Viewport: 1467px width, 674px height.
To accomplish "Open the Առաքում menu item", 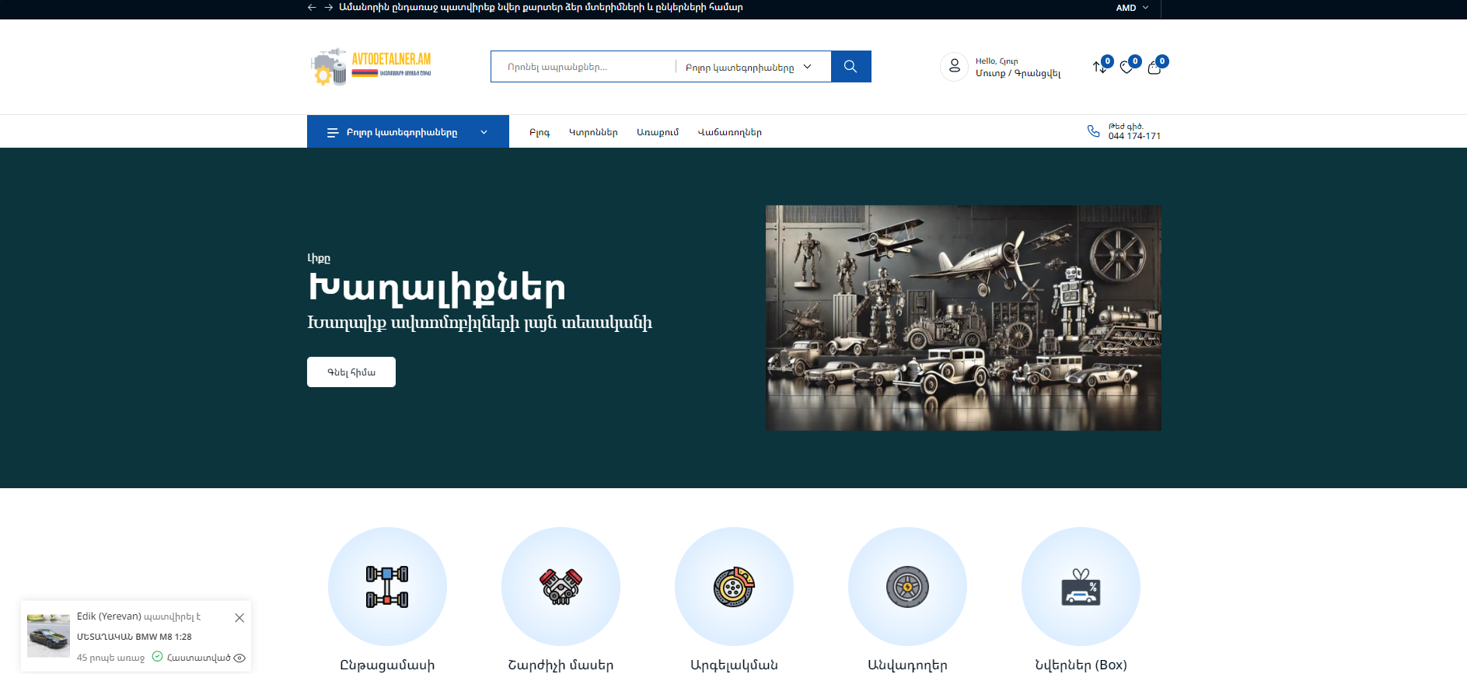I will 657,132.
